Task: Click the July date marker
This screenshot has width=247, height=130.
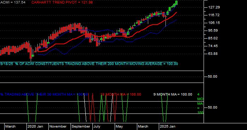Action: [97, 126]
